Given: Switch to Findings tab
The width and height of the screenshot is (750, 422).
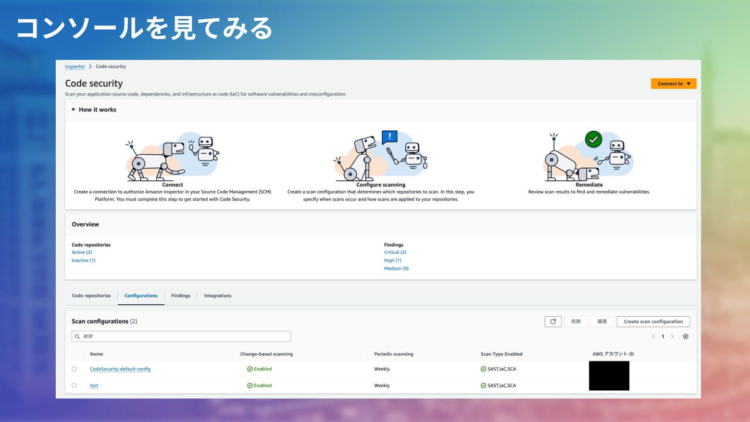Looking at the screenshot, I should [x=181, y=295].
